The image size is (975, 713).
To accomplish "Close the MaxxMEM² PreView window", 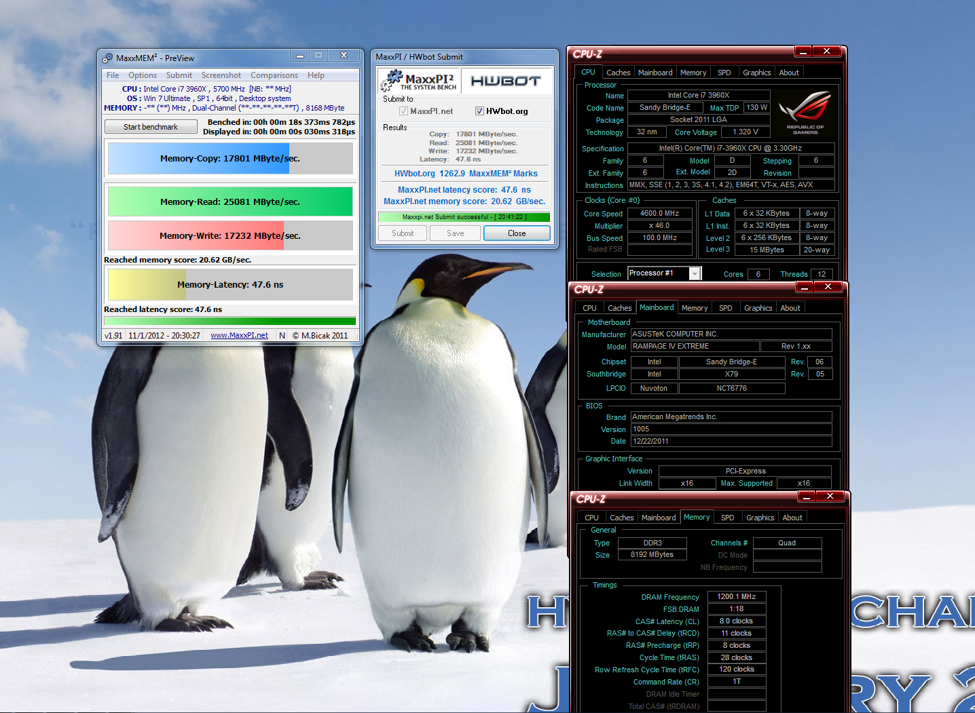I will [344, 56].
